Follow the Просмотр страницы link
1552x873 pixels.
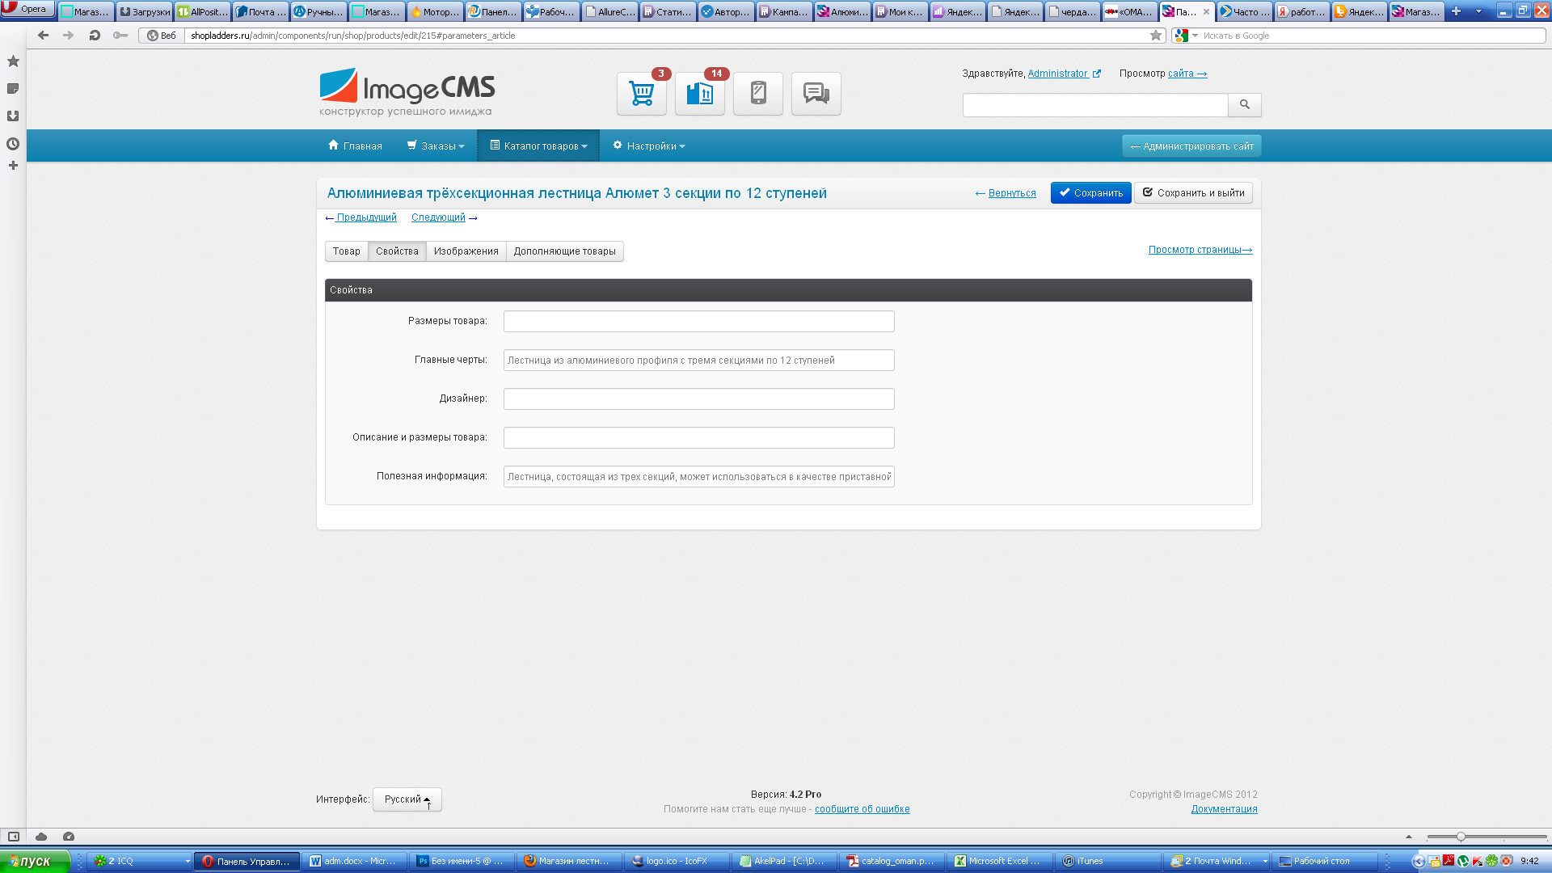click(1200, 250)
